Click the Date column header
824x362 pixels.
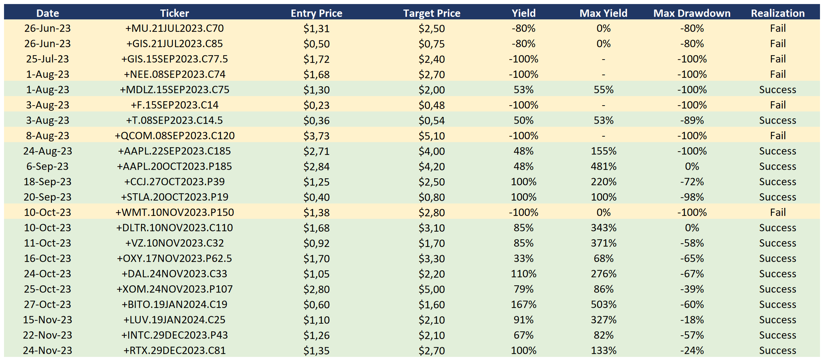coord(48,13)
